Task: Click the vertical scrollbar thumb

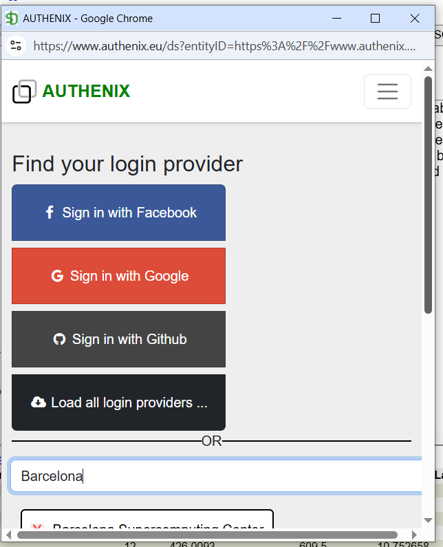Action: click(x=428, y=193)
